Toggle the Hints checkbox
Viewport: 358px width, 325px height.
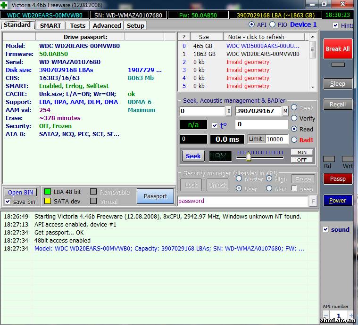point(335,25)
